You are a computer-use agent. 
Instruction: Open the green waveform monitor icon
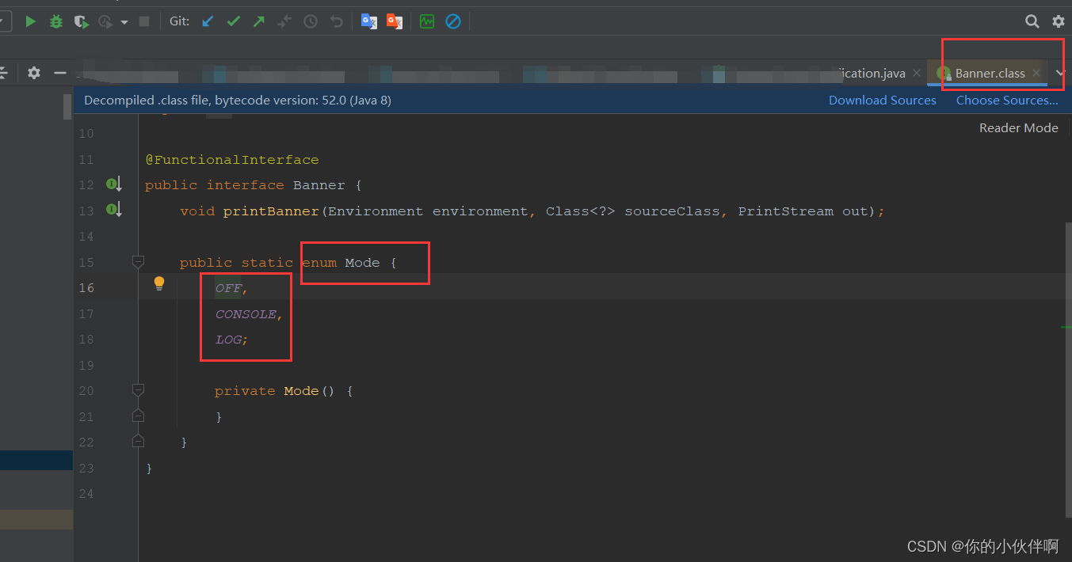point(427,21)
